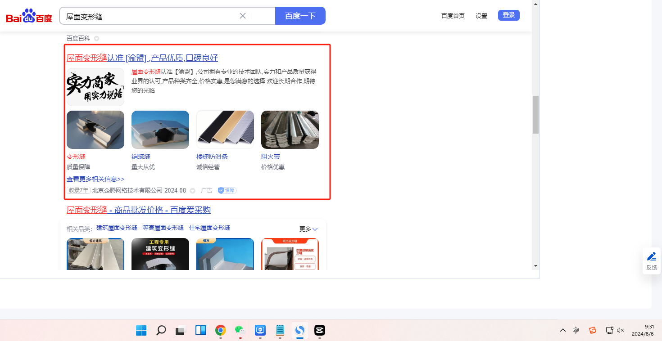The width and height of the screenshot is (662, 341).
Task: Open the 恒方 blue-background product image
Action: [225, 254]
